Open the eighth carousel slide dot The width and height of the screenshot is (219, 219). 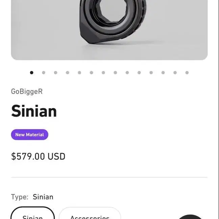click(115, 73)
